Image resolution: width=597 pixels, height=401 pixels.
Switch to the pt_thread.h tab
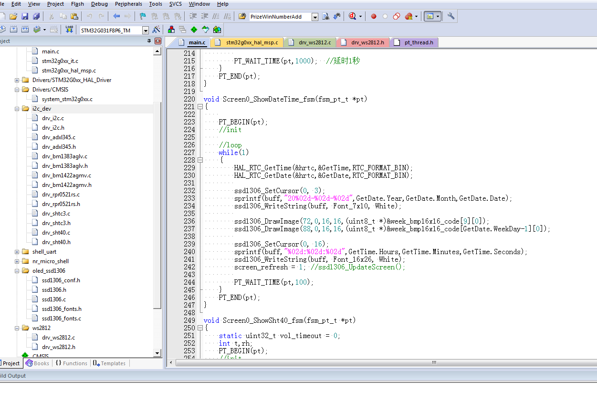pyautogui.click(x=415, y=42)
